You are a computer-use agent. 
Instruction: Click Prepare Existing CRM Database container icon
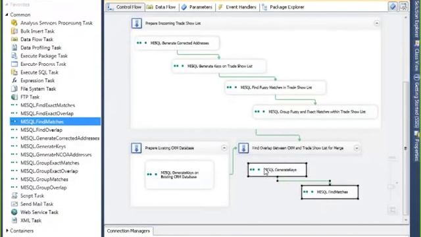tap(136, 148)
